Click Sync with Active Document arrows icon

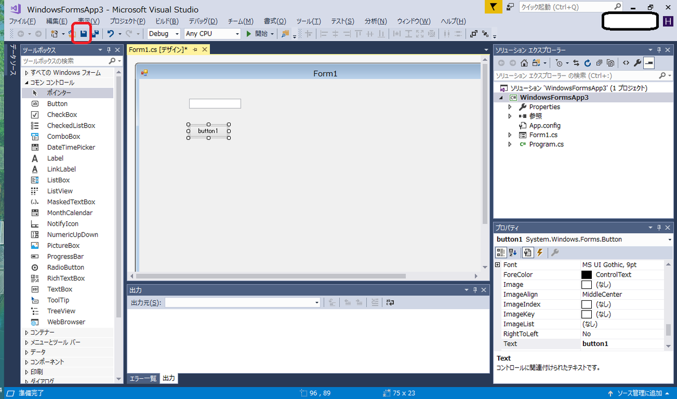576,63
